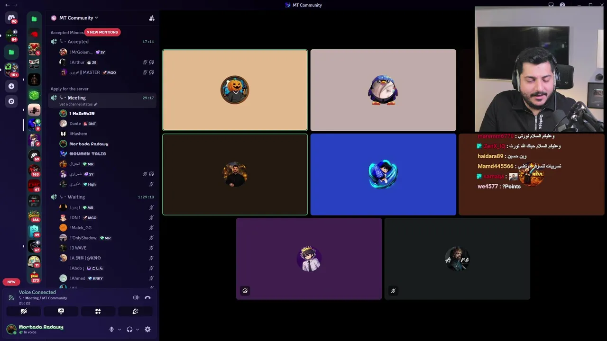Screen dimensions: 607x341
Task: Open the inbox icon in title bar
Action: click(x=551, y=5)
